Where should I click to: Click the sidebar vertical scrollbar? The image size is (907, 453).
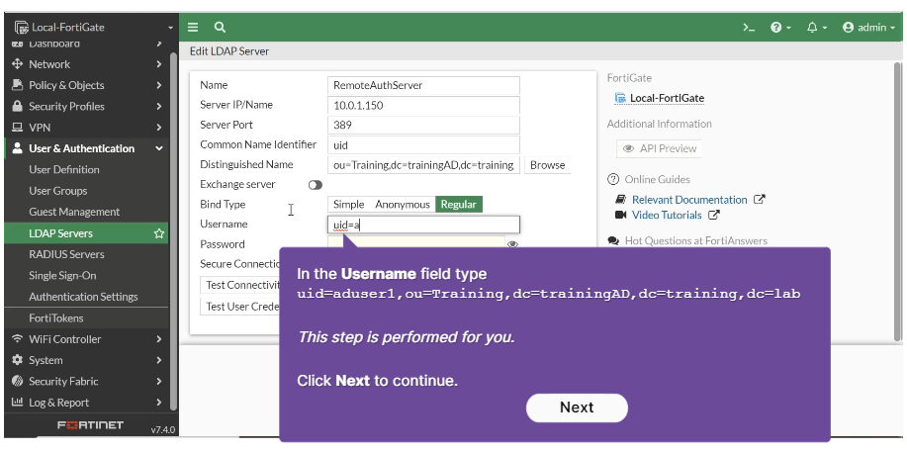tap(173, 231)
